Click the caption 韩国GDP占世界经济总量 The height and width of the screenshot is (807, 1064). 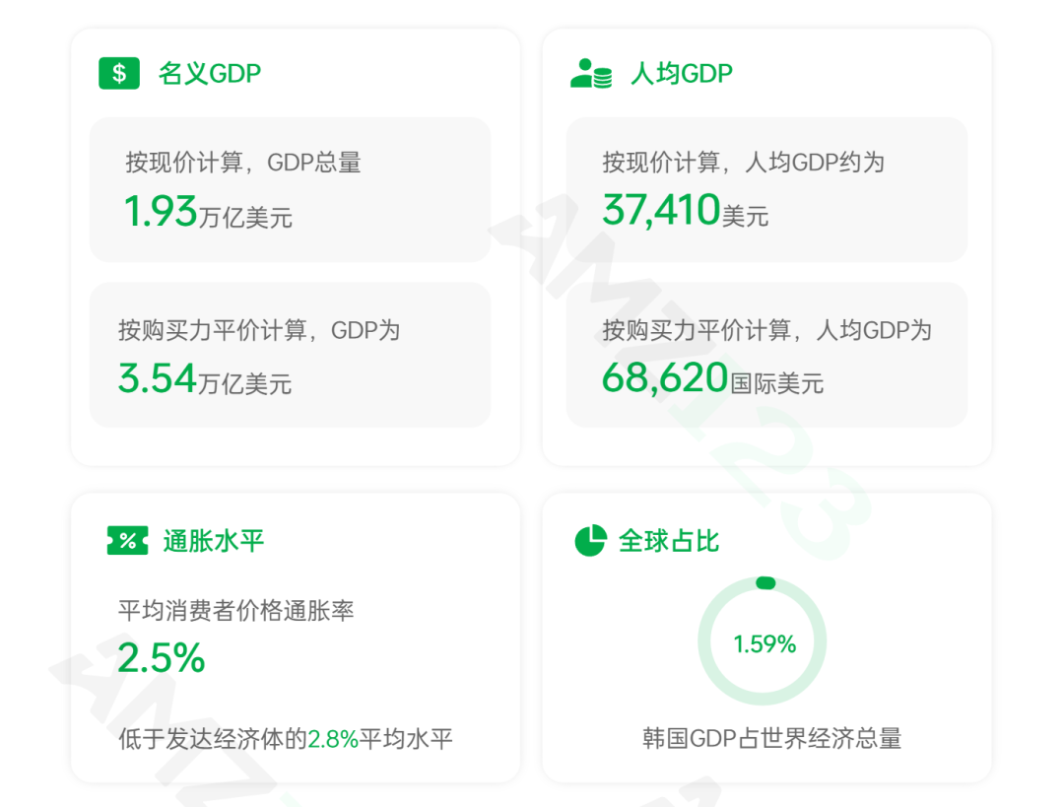click(x=772, y=738)
